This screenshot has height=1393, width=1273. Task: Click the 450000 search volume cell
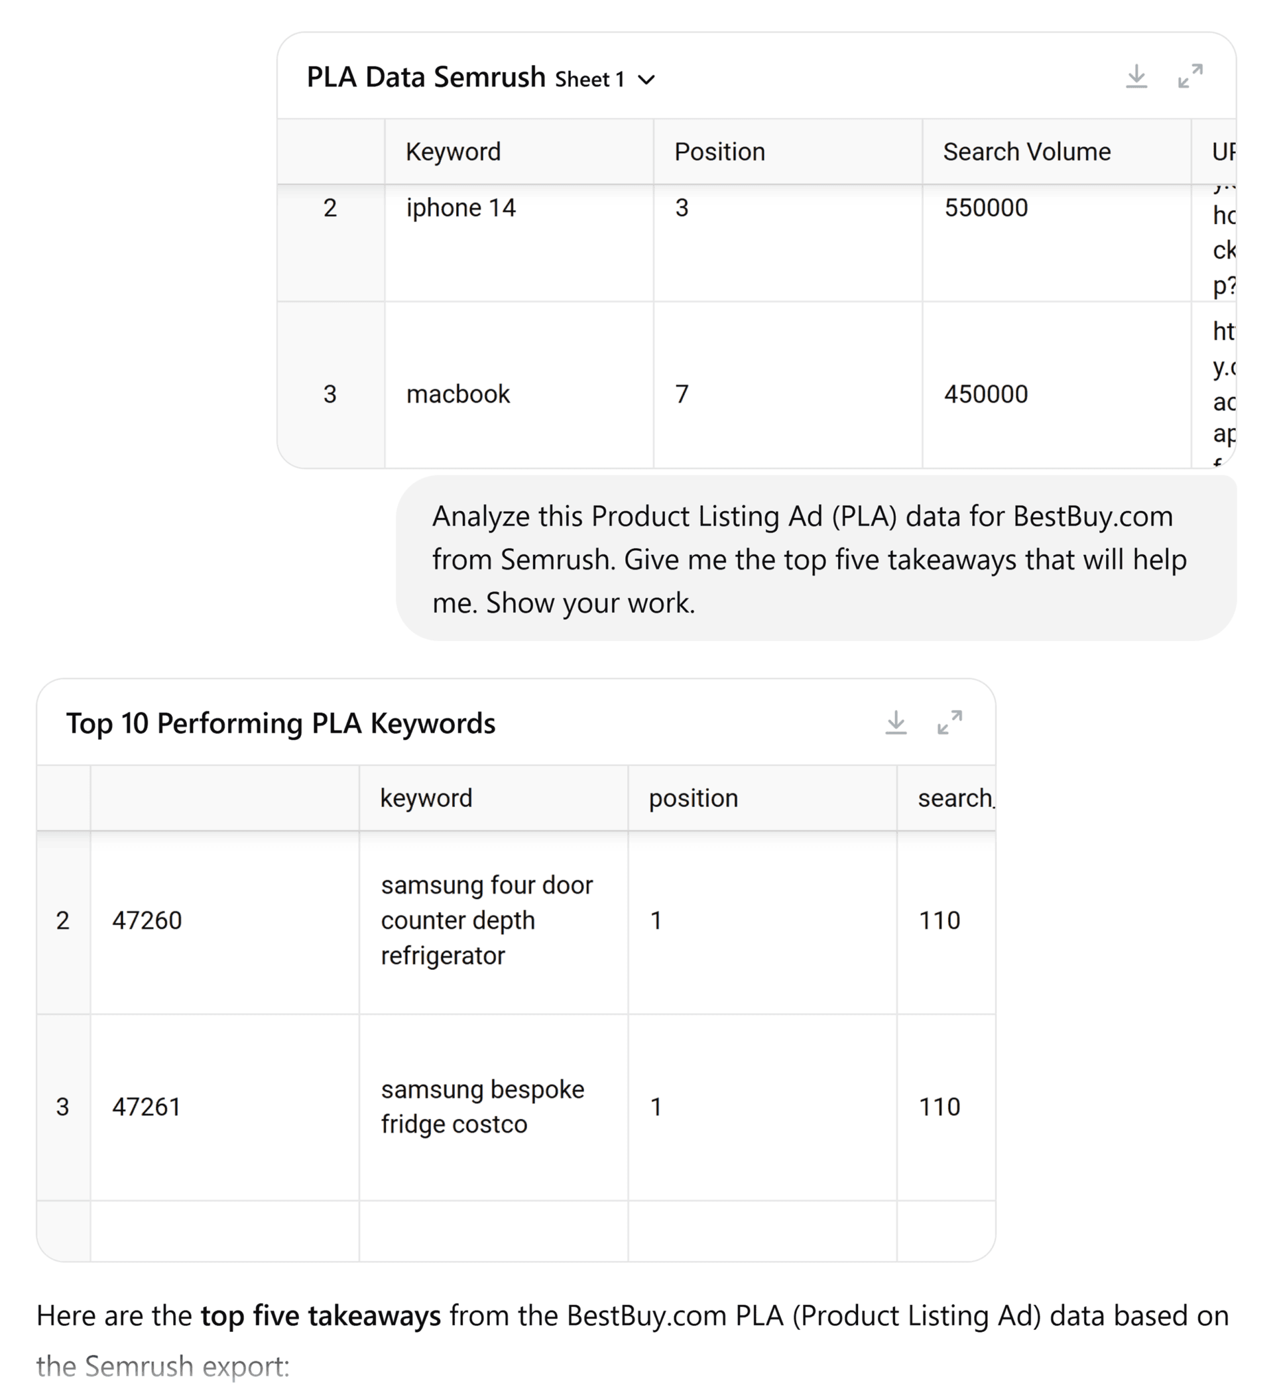986,394
